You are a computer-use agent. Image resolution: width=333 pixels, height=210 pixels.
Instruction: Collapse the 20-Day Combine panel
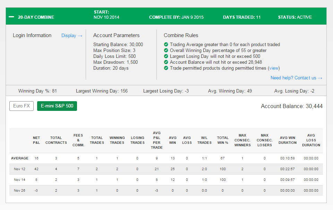pyautogui.click(x=11, y=17)
